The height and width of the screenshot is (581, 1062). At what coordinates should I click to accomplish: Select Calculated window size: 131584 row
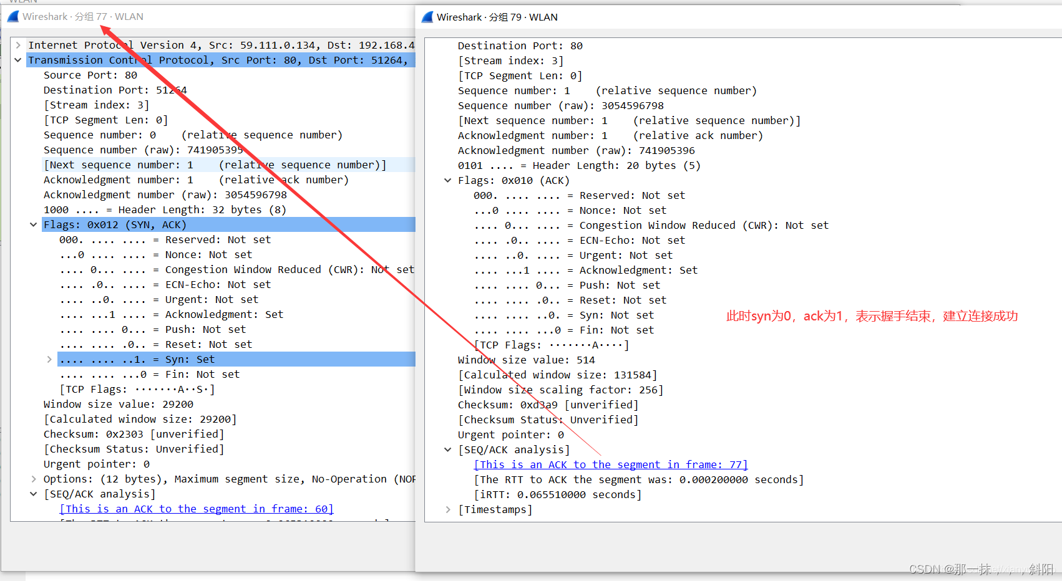point(558,375)
